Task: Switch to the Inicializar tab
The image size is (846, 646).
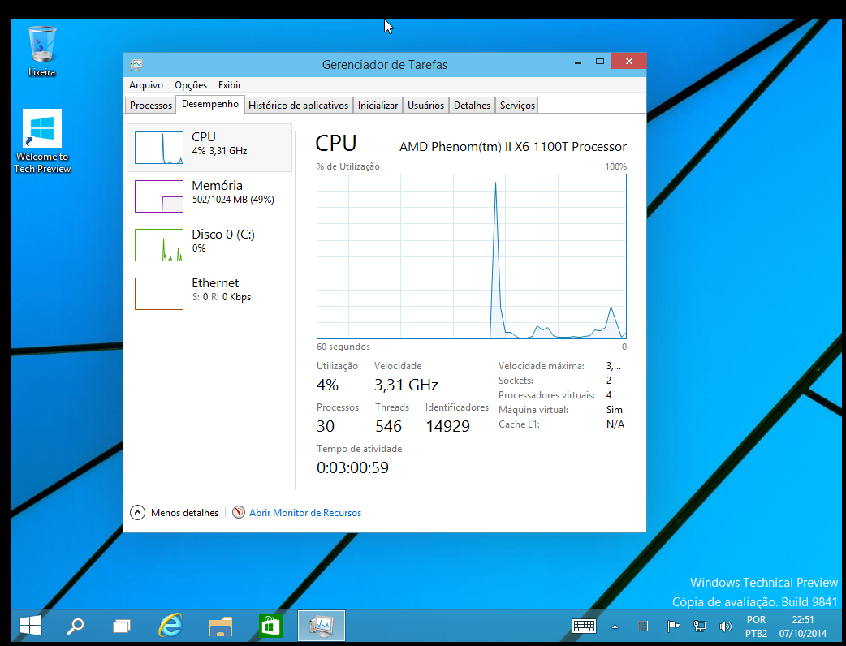Action: tap(378, 106)
